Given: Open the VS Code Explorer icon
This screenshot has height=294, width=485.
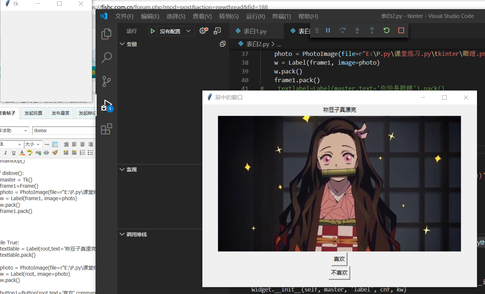Looking at the screenshot, I should 107,34.
